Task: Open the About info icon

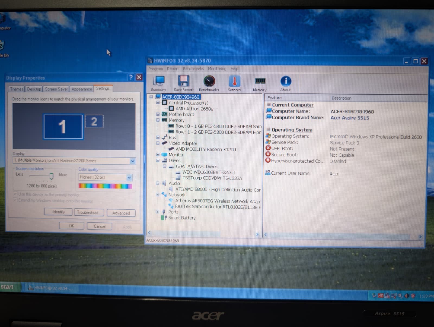Action: point(286,83)
